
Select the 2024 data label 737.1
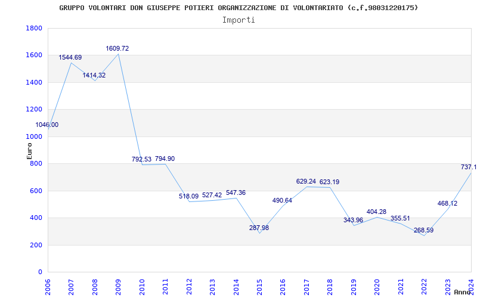[x=469, y=167]
